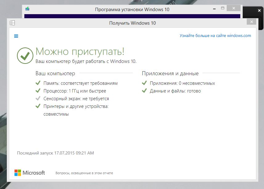This screenshot has width=264, height=189.
Task: Click the 'Получить Windows 10' window title
Action: coord(133,23)
